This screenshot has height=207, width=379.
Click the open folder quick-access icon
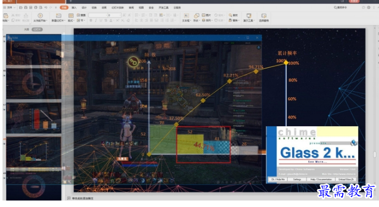[21, 7]
